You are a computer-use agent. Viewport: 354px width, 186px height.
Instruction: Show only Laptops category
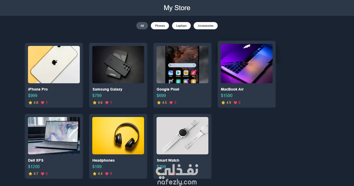tap(181, 26)
